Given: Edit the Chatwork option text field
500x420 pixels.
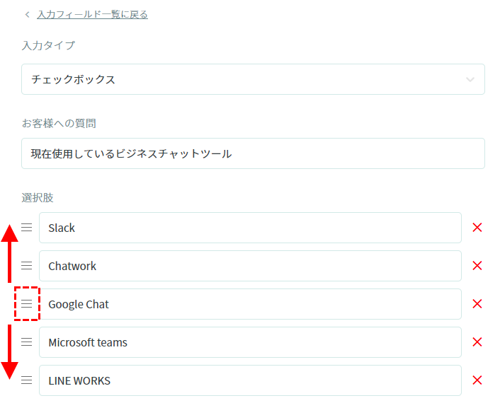Looking at the screenshot, I should 250,266.
